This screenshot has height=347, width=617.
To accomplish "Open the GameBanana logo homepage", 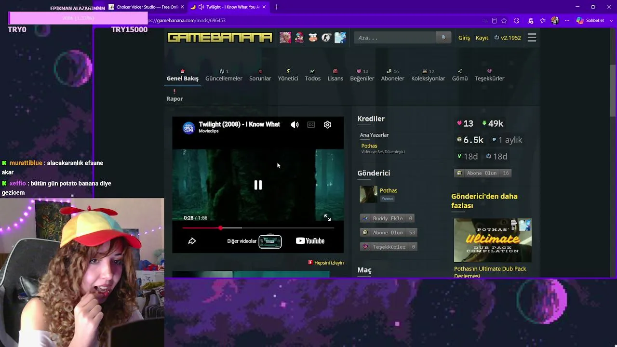I will click(x=220, y=38).
